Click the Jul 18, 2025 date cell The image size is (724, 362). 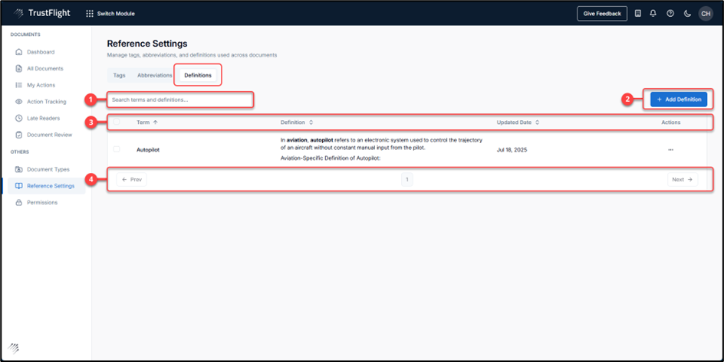click(512, 150)
